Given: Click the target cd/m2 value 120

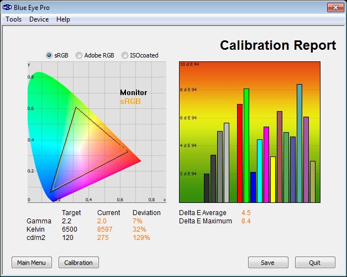Looking at the screenshot, I should (x=67, y=238).
